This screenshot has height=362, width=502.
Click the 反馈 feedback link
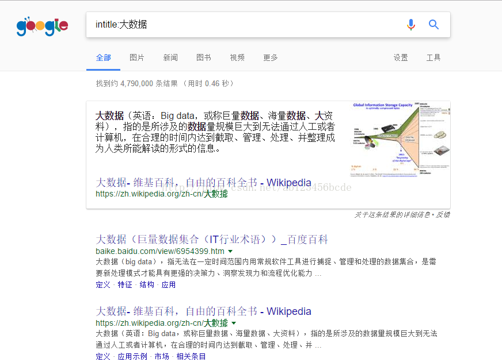pos(443,215)
